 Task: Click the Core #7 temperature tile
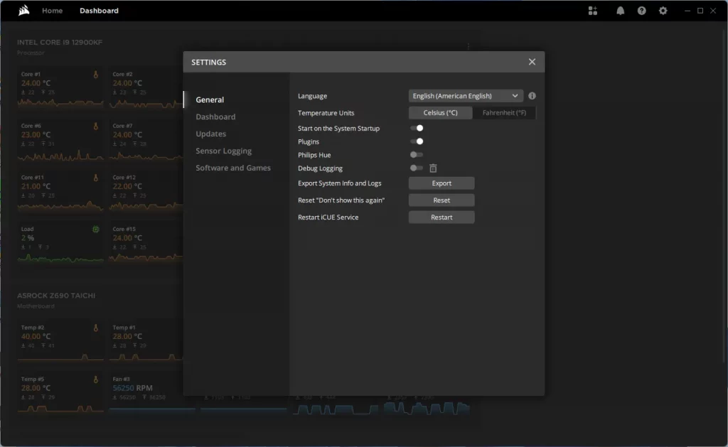pyautogui.click(x=146, y=140)
